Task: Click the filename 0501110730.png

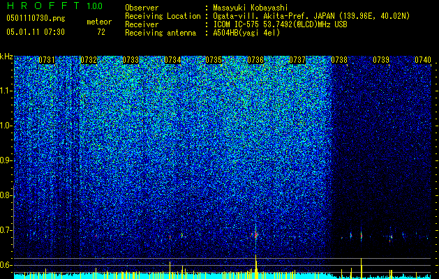Action: [x=36, y=18]
